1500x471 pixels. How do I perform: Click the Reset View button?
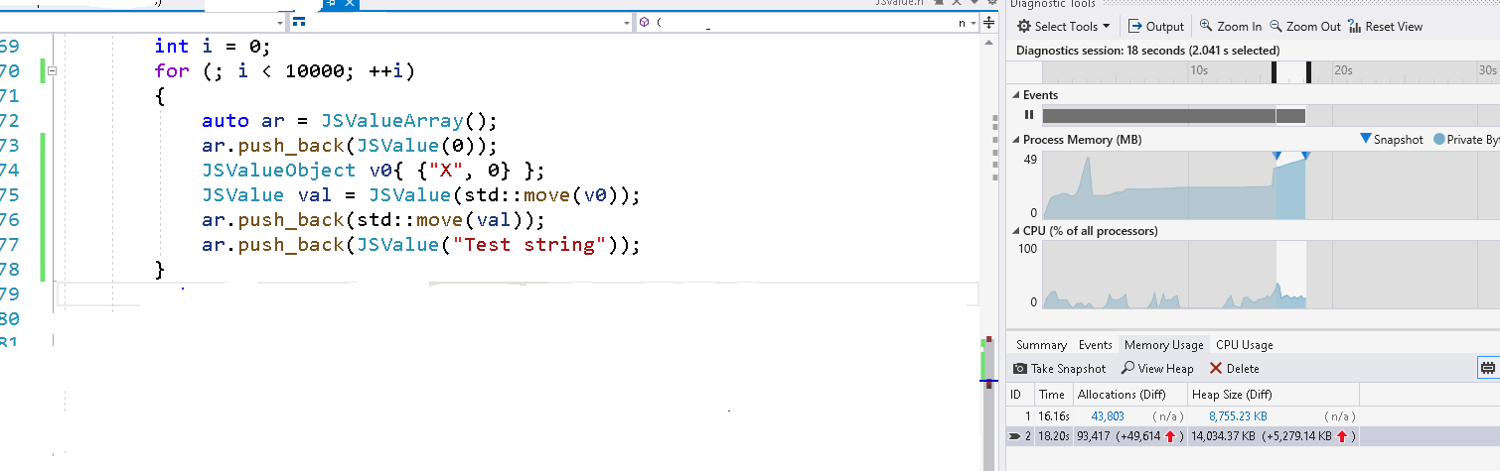[x=1386, y=27]
